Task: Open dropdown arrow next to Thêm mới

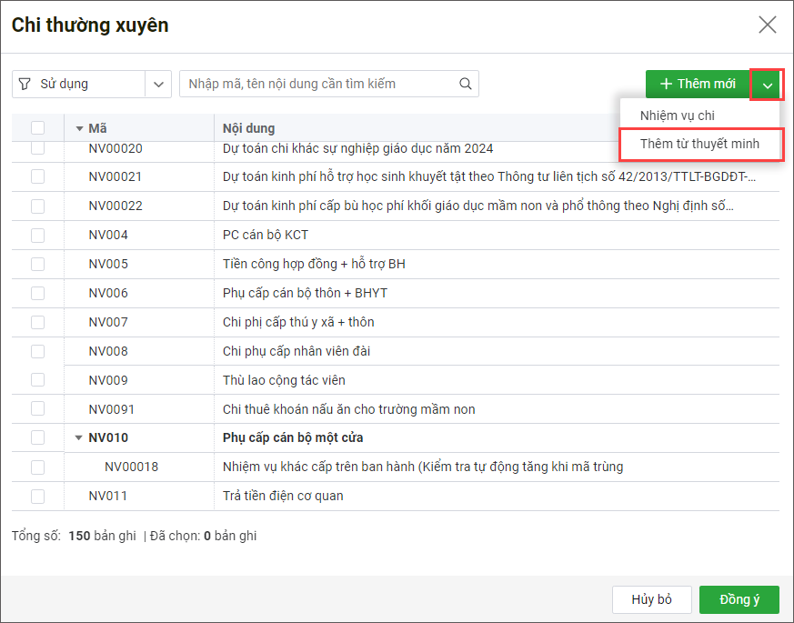Action: point(768,85)
